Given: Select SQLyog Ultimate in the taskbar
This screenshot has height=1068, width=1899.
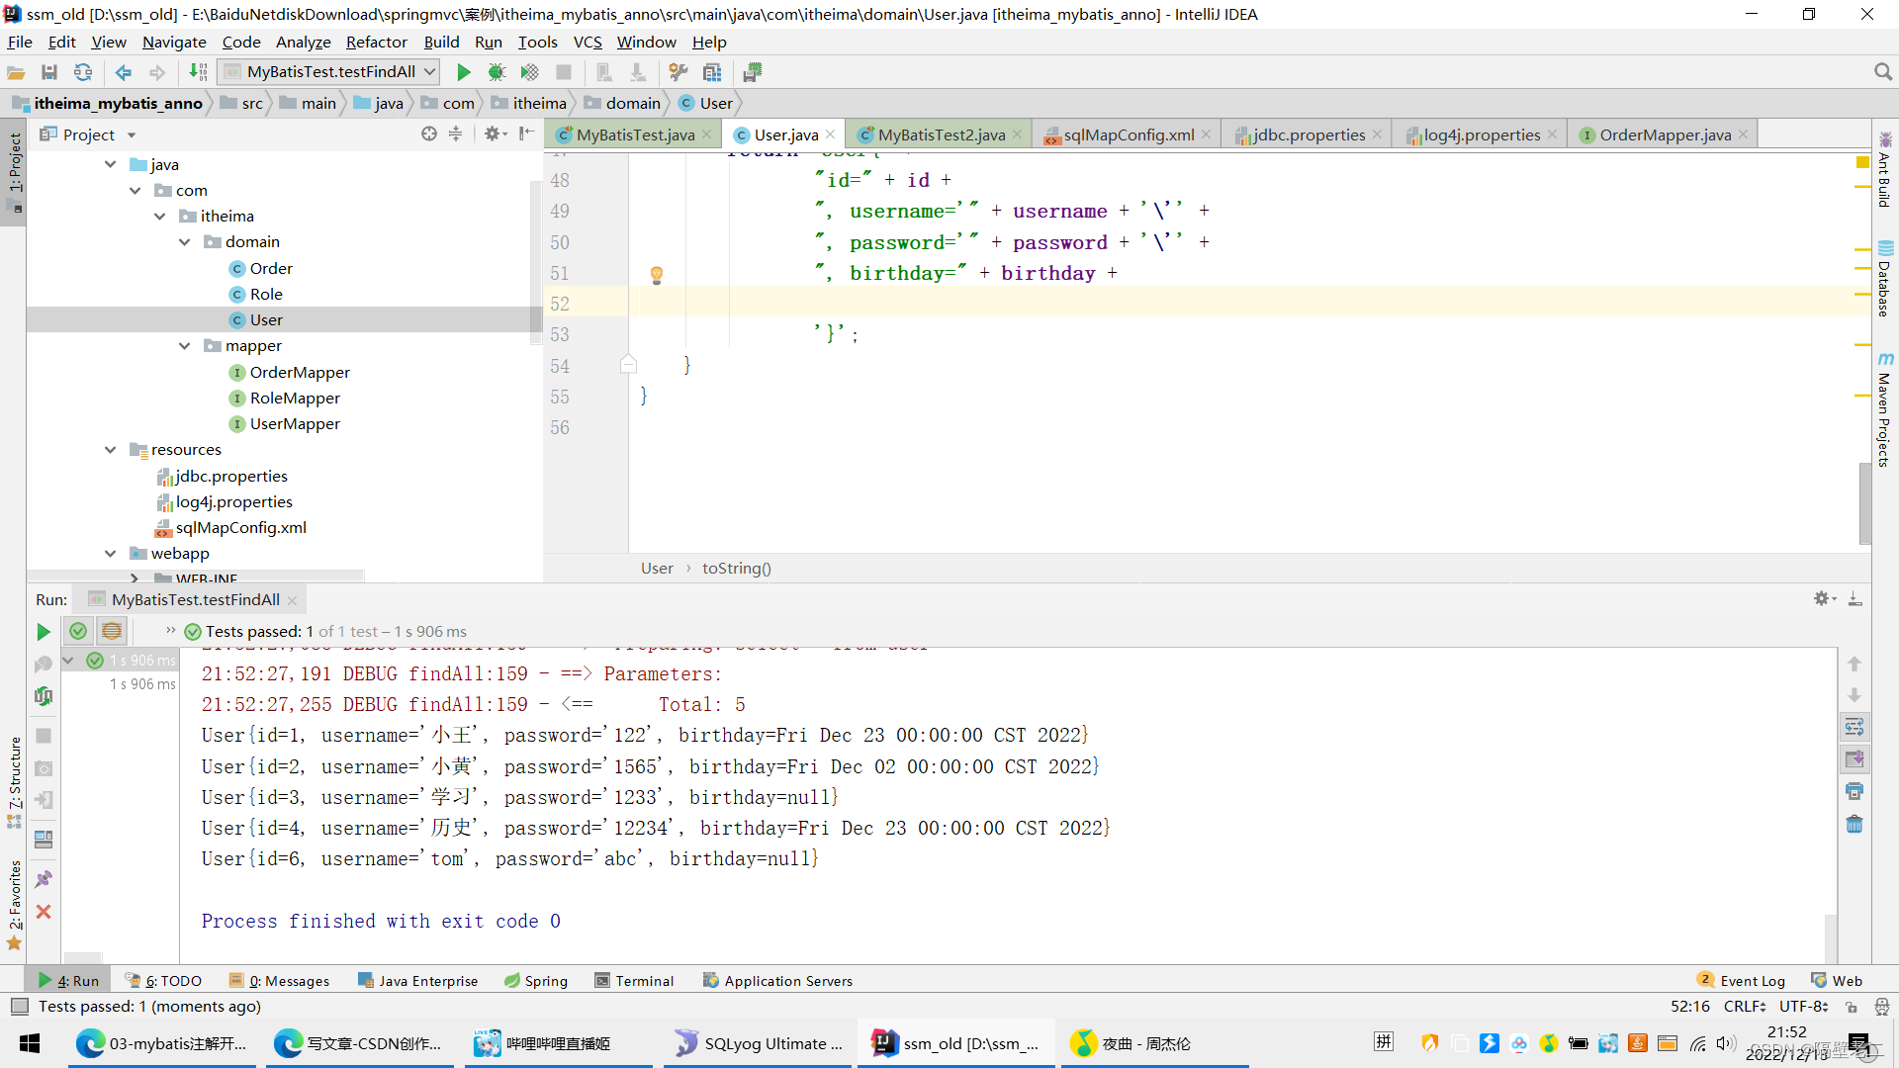Looking at the screenshot, I should pyautogui.click(x=757, y=1043).
